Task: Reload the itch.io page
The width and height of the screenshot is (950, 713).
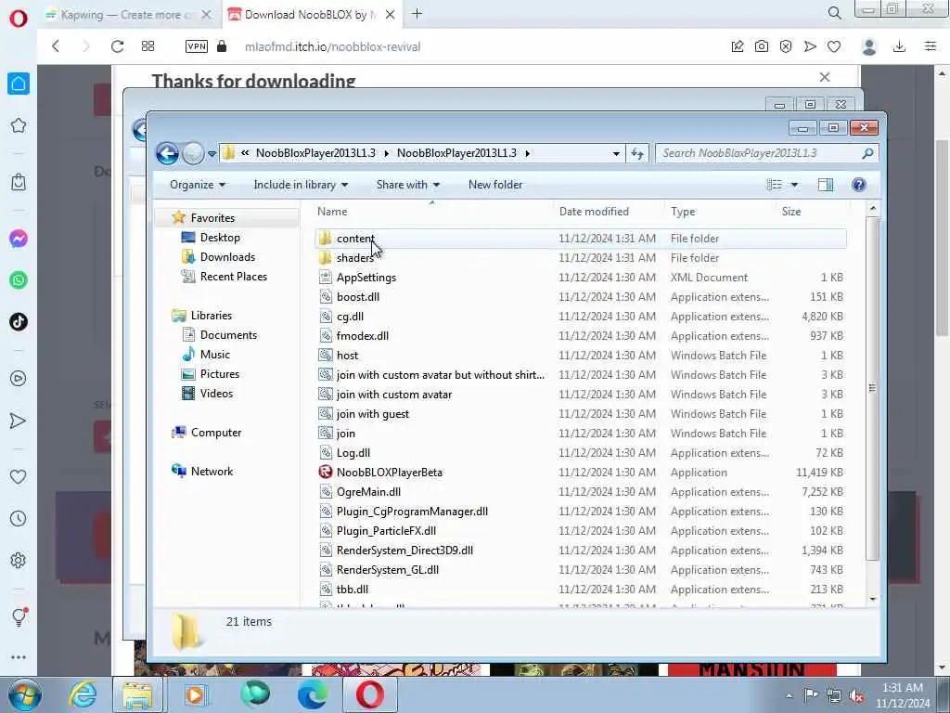Action: pos(117,46)
